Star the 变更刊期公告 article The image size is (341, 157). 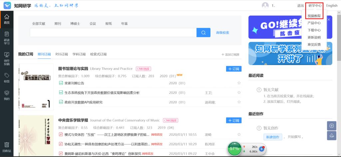point(239,83)
